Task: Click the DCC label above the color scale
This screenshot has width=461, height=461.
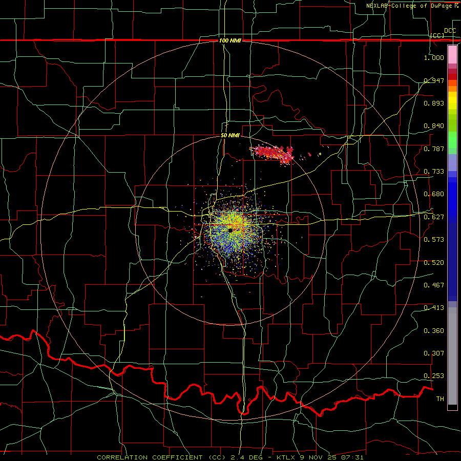Action: click(450, 31)
